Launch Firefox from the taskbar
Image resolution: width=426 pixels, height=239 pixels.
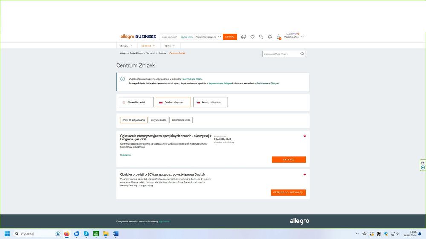click(67, 234)
